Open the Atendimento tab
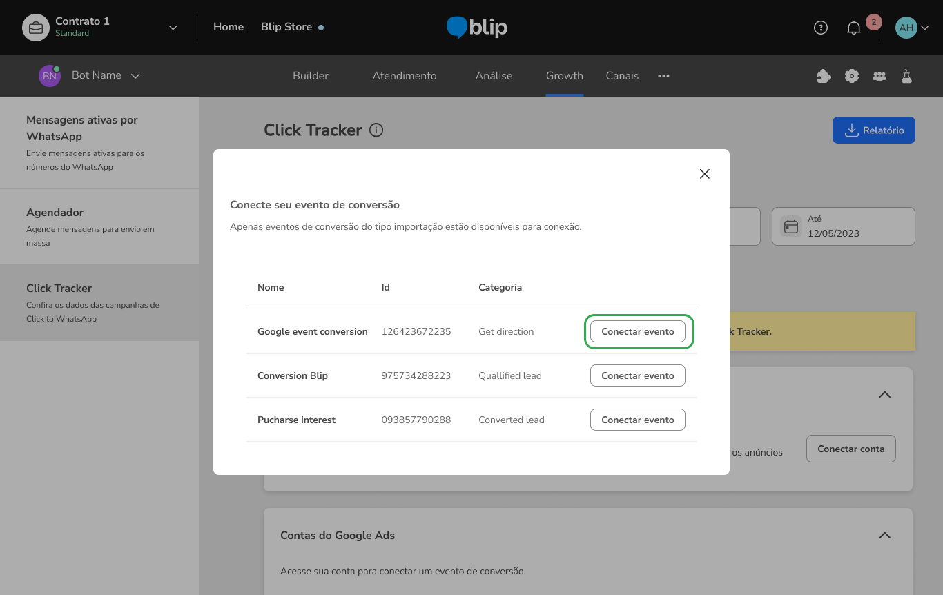 point(404,76)
